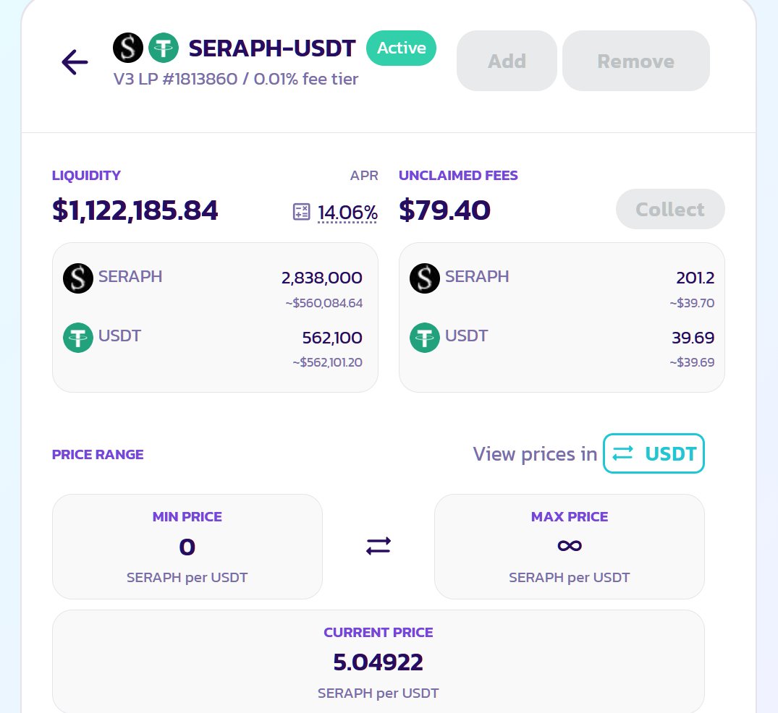Click the Active status badge

401,48
